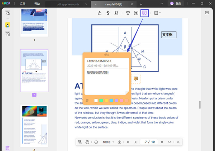
Task: Pick the green sticky note color
Action: pos(101,101)
